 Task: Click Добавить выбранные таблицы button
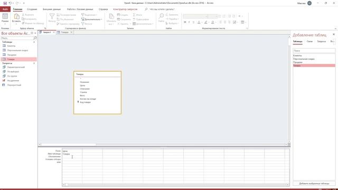(314, 184)
